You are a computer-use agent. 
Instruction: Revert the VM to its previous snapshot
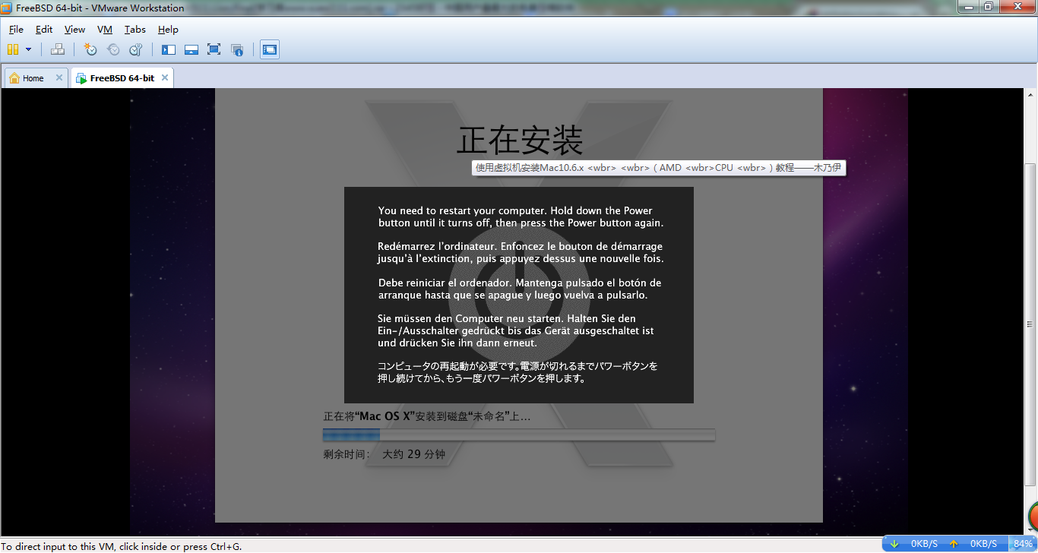pos(113,49)
